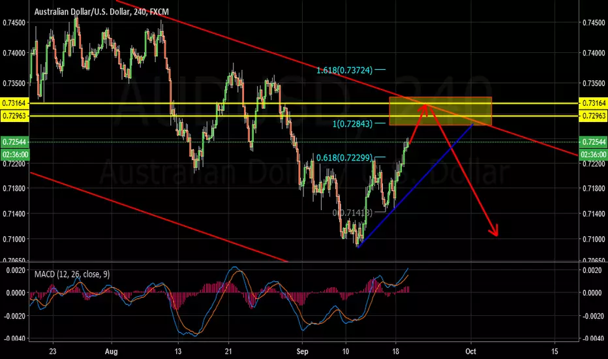Click the 0.71000 tick on right price axis
Screen dimensions: 608x359
(594, 239)
